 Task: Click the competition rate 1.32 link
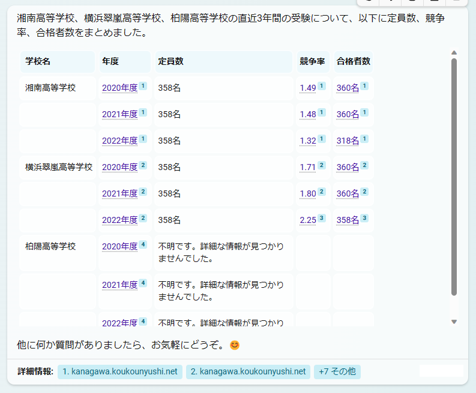pyautogui.click(x=308, y=141)
